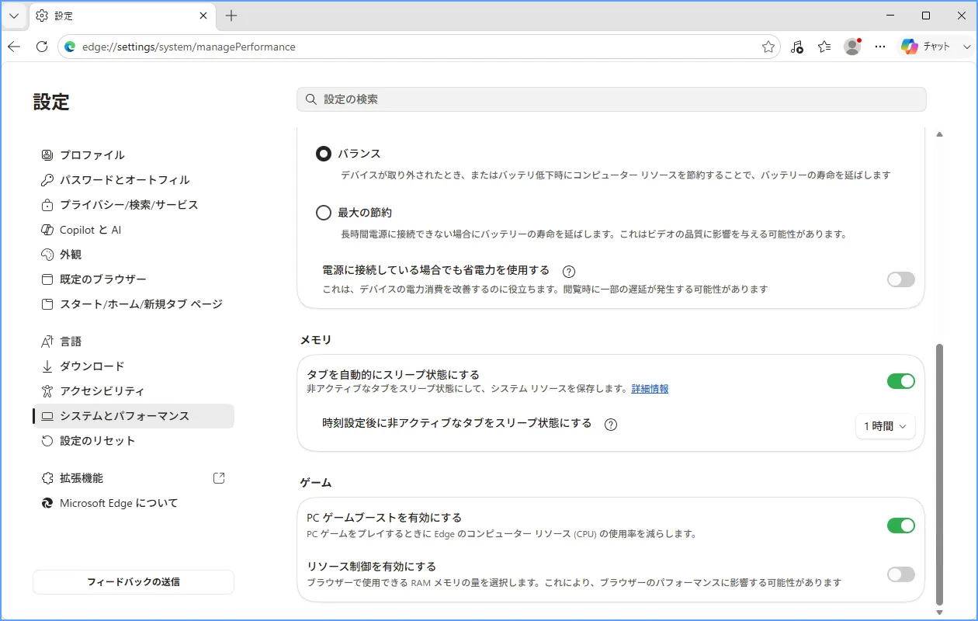The height and width of the screenshot is (621, 978).
Task: Open 設定のリセット section
Action: [x=134, y=441]
